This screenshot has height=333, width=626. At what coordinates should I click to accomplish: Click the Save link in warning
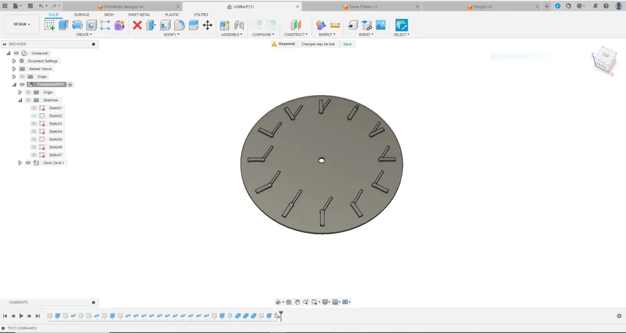coord(347,44)
